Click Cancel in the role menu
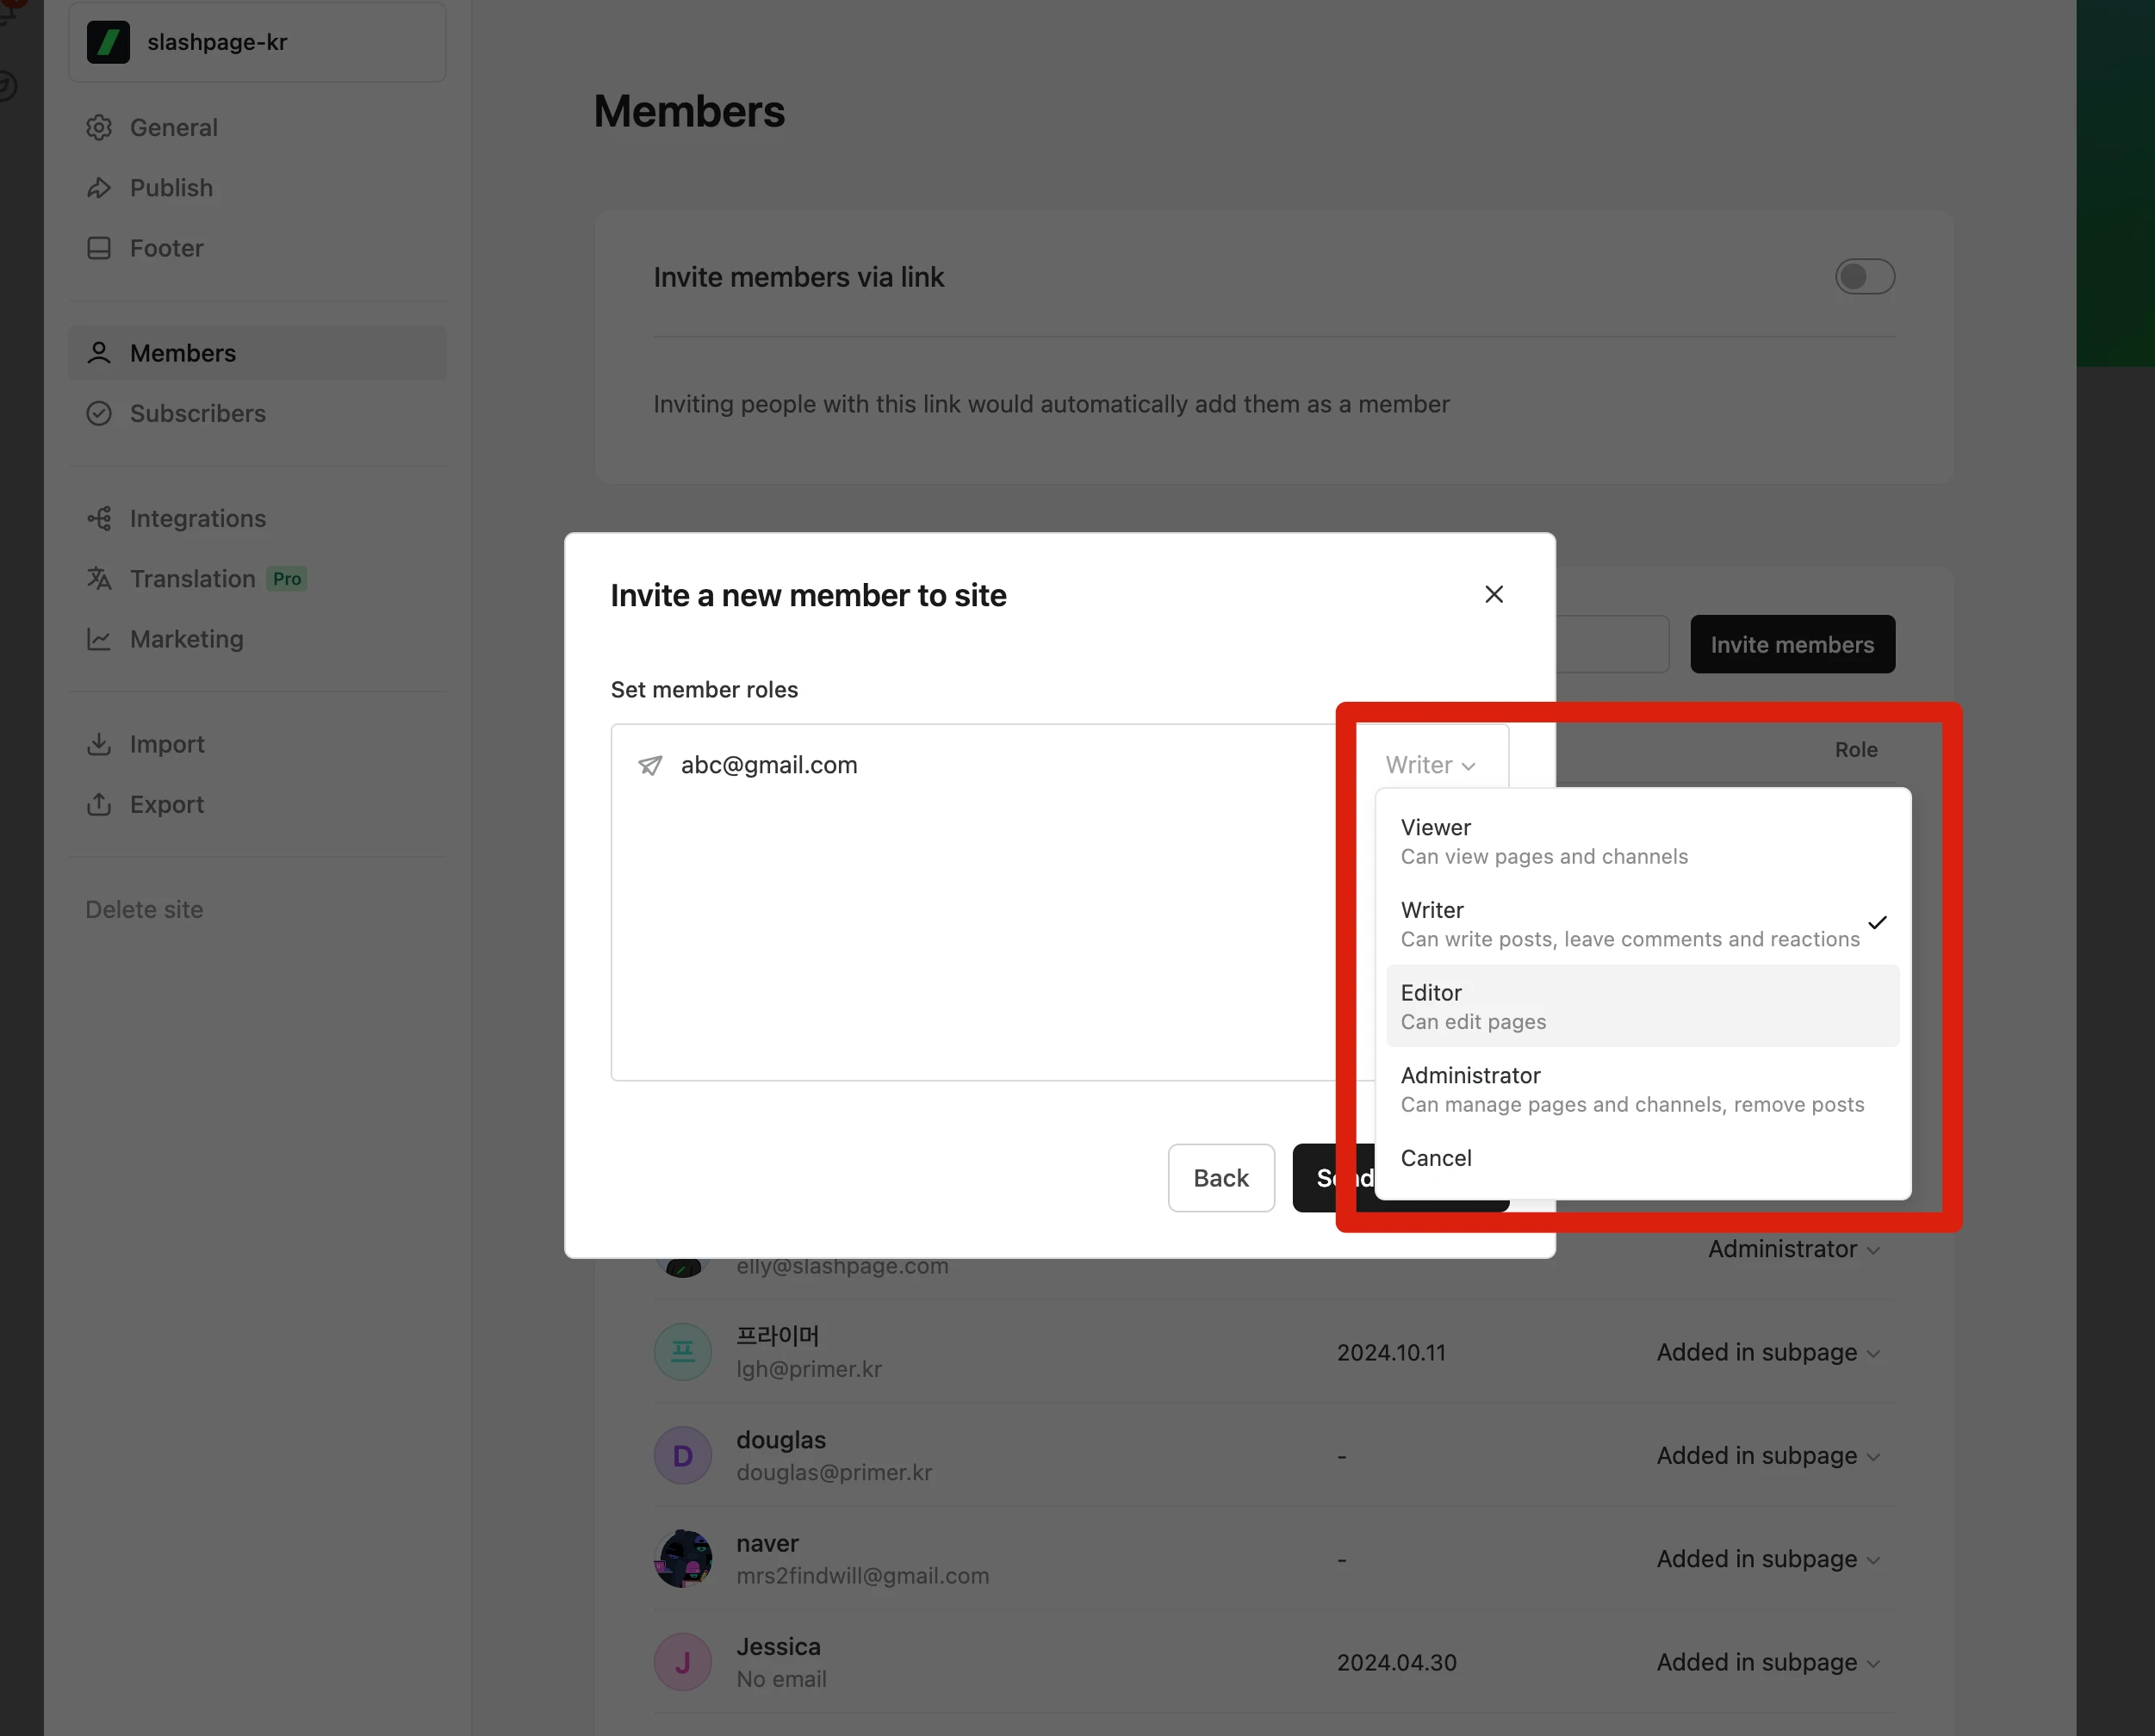 [1436, 1158]
